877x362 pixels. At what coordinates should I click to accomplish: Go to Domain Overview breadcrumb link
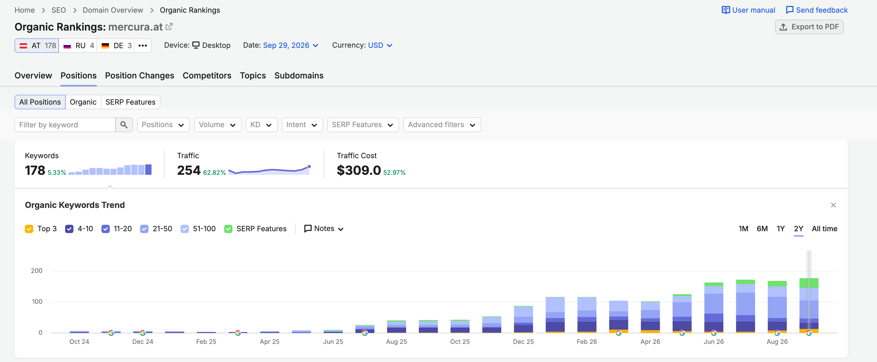pos(113,10)
